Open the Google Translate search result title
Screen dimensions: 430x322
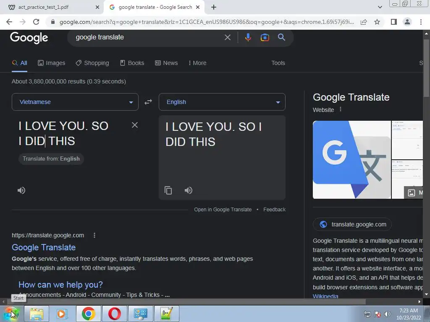44,247
